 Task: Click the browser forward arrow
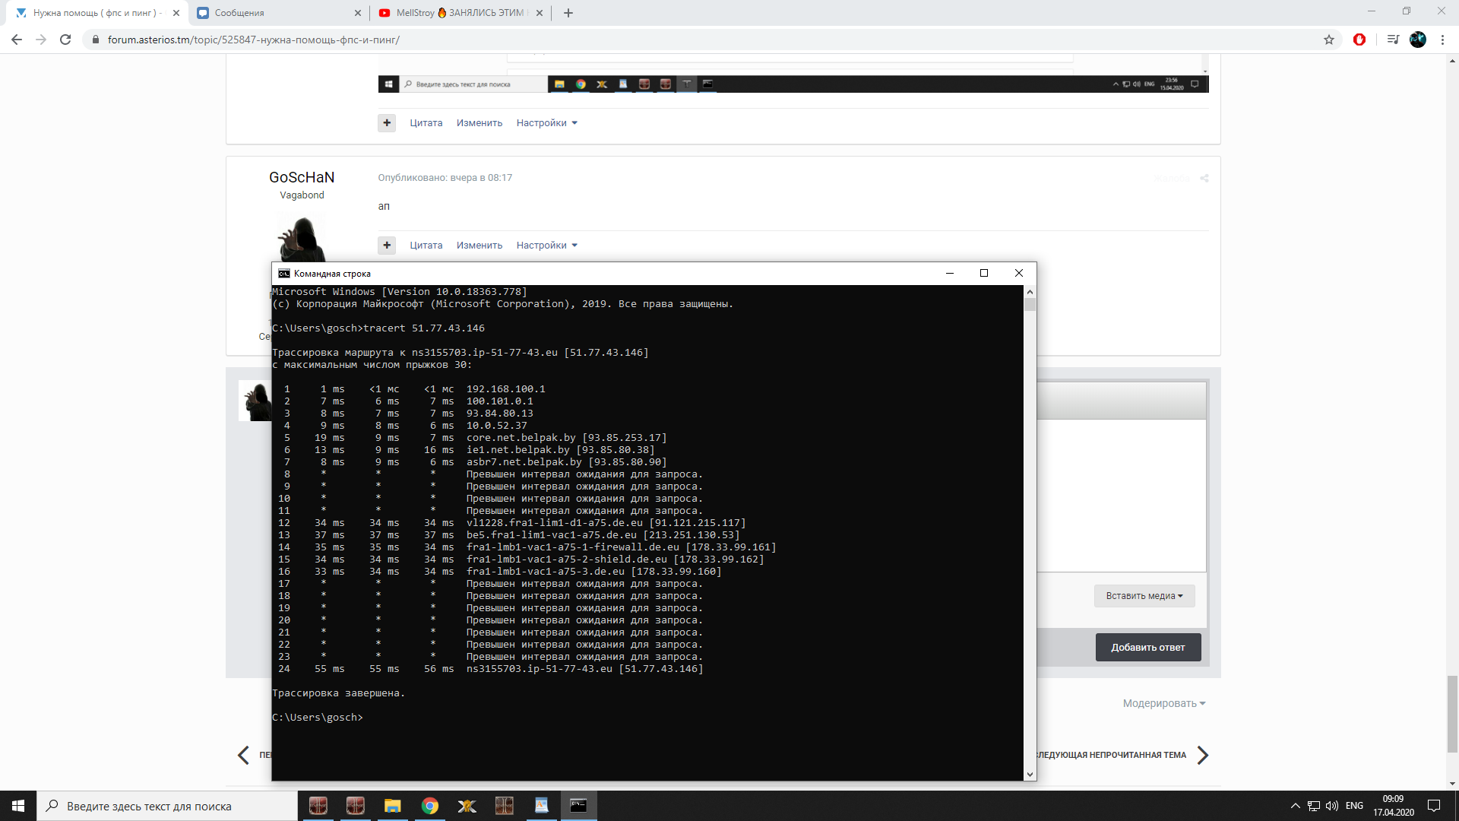click(x=41, y=40)
